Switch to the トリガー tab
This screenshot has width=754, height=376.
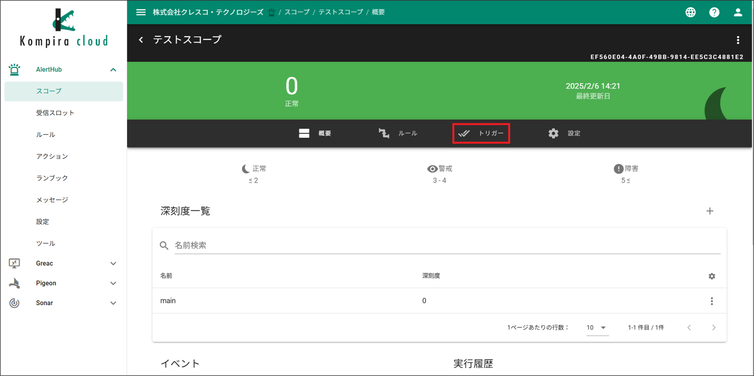[x=481, y=133]
